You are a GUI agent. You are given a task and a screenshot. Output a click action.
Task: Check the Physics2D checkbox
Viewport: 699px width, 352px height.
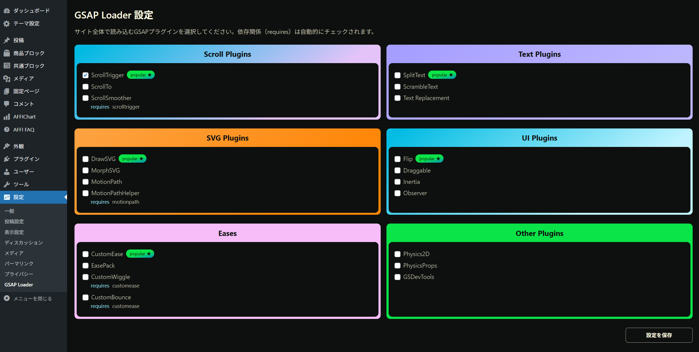click(397, 254)
